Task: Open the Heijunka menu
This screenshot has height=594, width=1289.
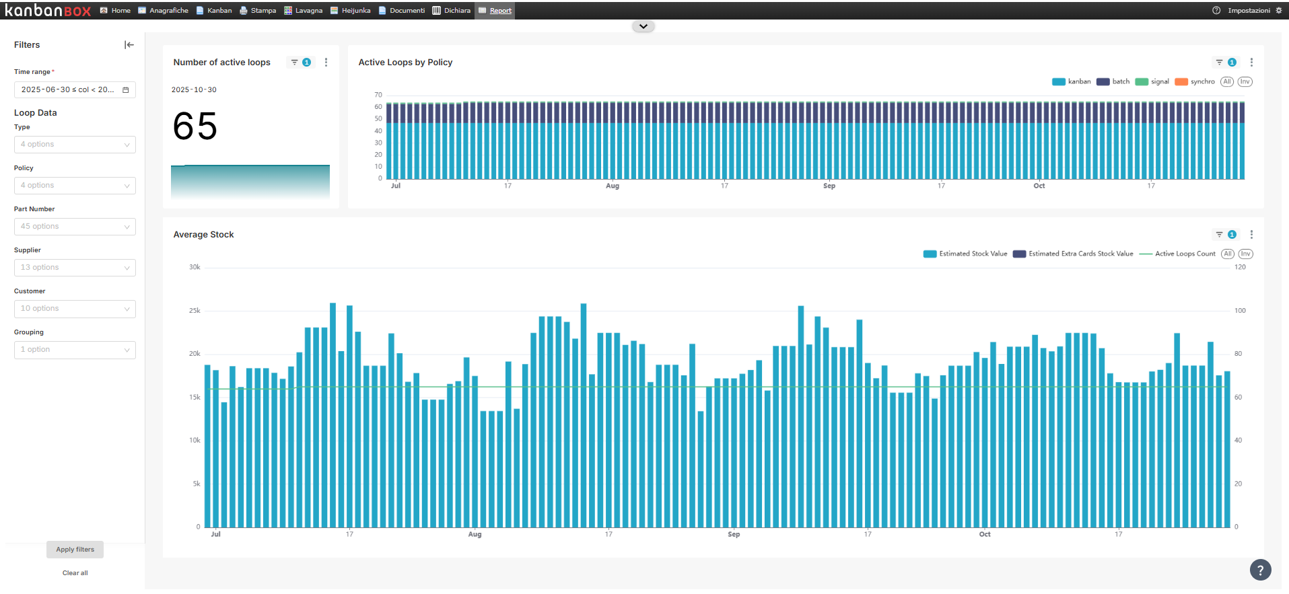Action: [x=351, y=11]
